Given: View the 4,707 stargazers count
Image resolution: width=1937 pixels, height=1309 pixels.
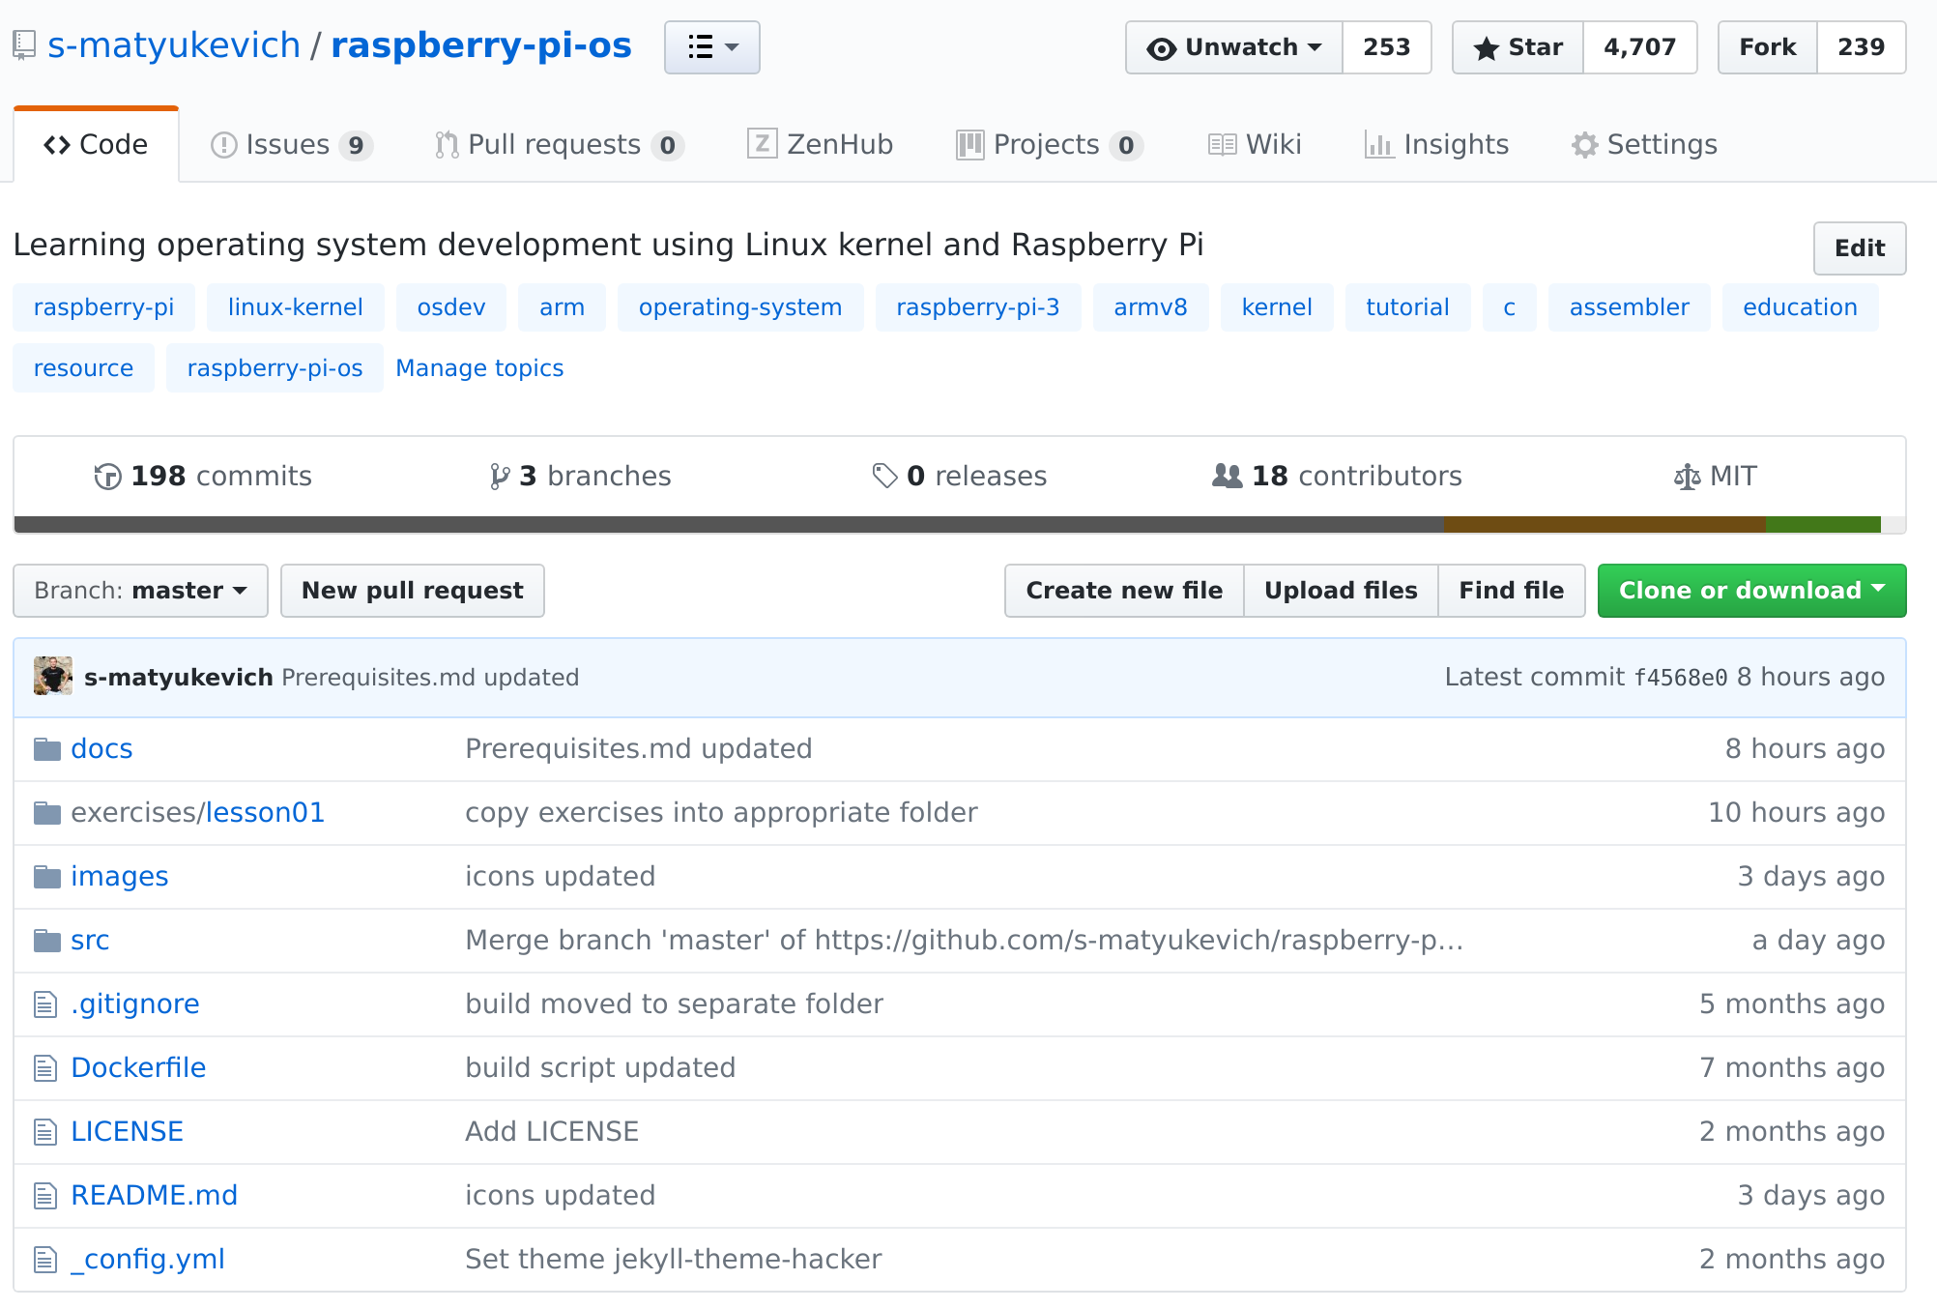Looking at the screenshot, I should (1640, 47).
